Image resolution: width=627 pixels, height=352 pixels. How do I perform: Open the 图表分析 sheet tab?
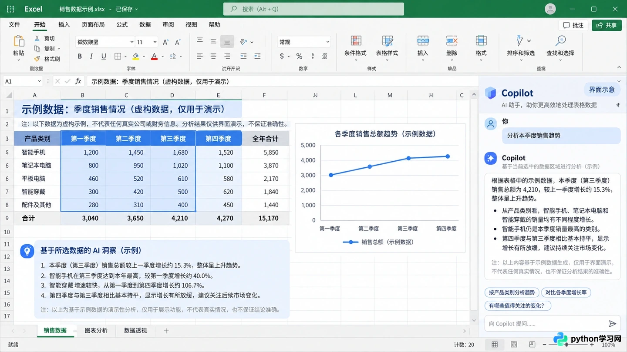click(96, 331)
